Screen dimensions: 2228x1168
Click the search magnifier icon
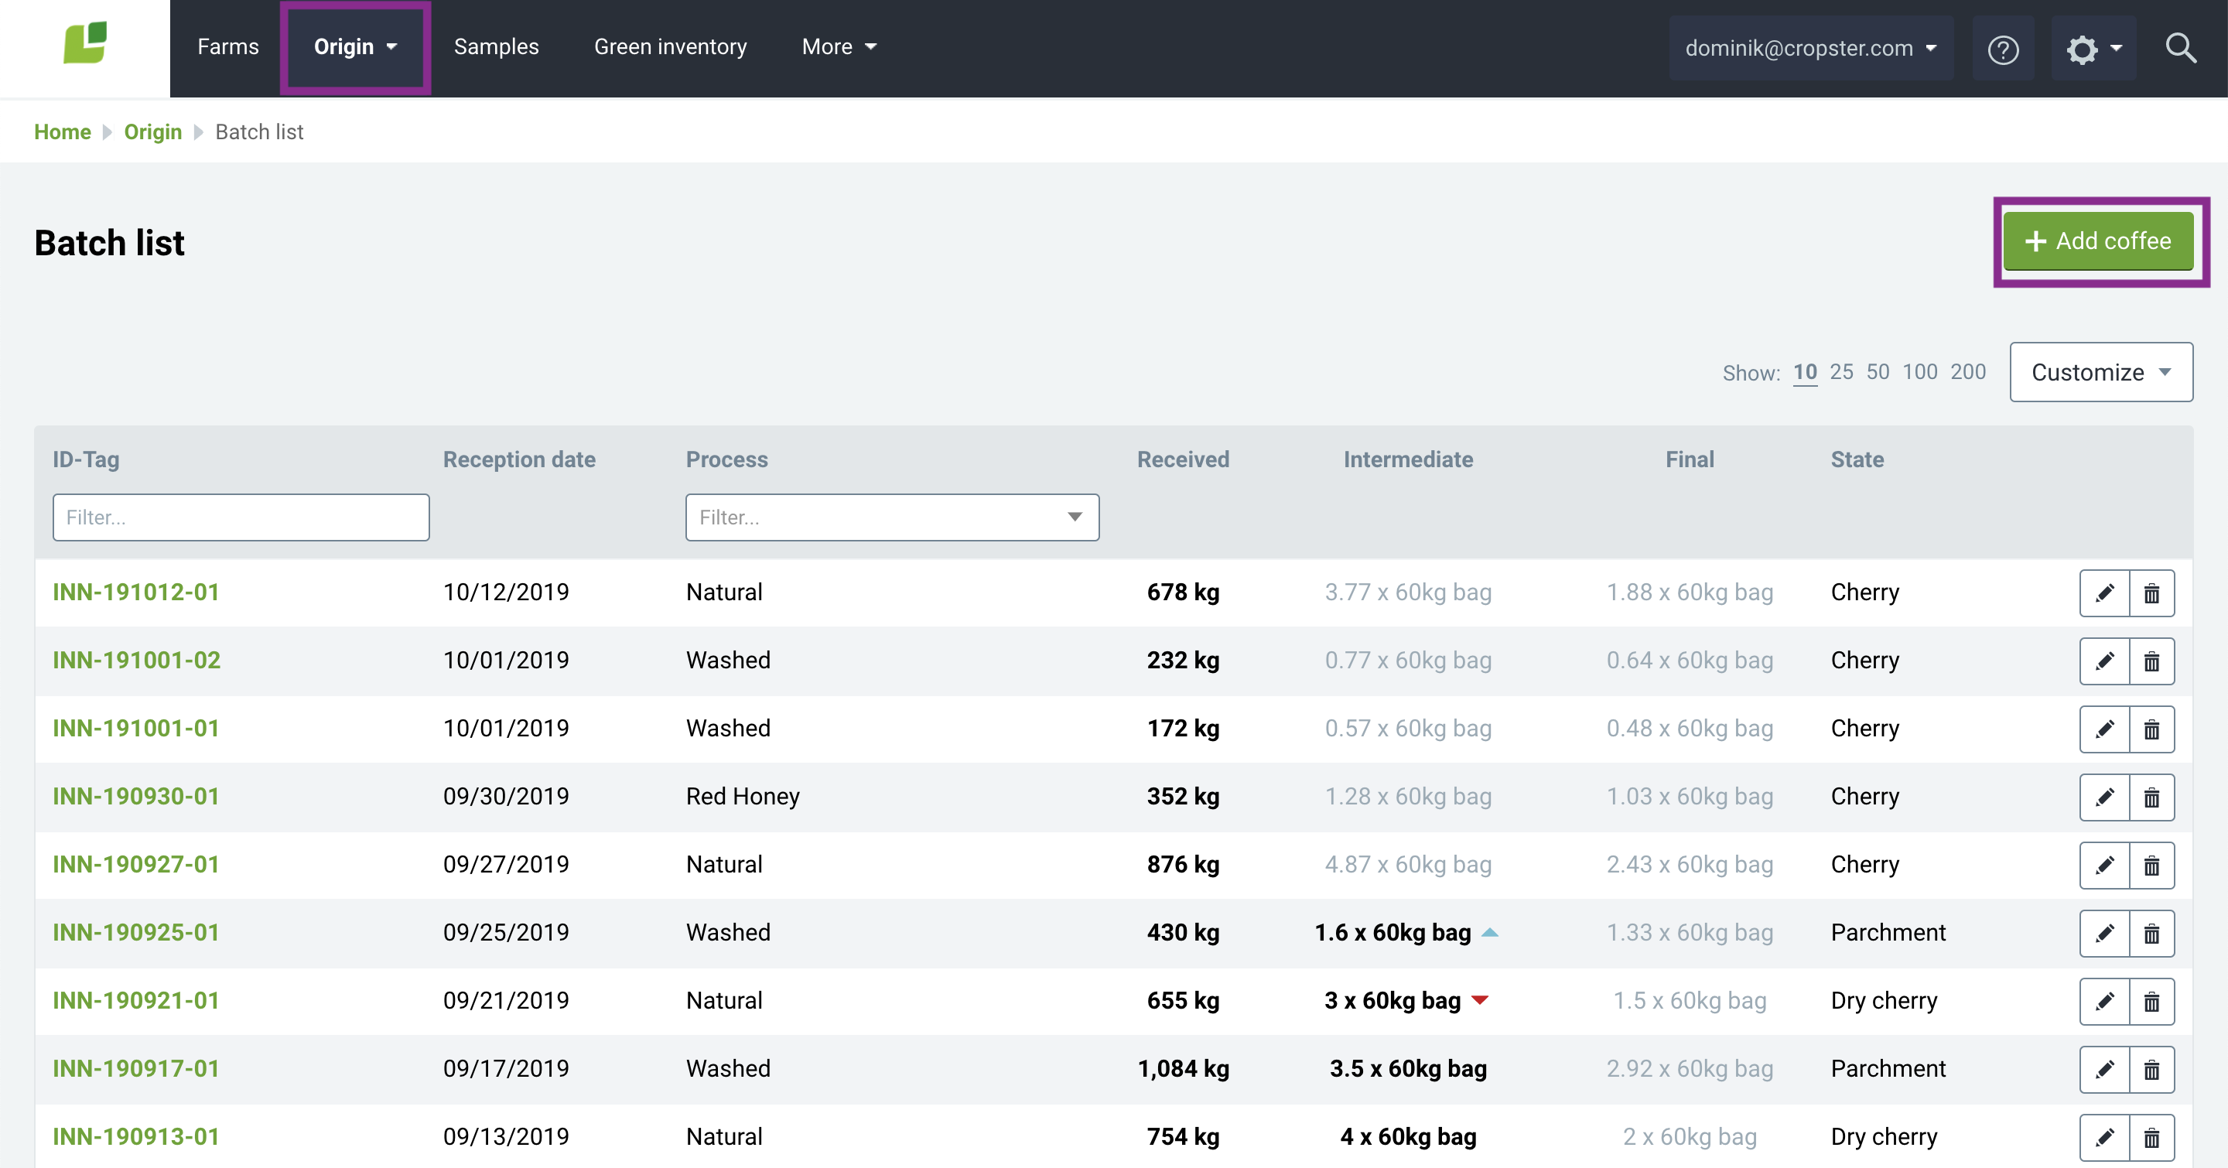pos(2181,49)
